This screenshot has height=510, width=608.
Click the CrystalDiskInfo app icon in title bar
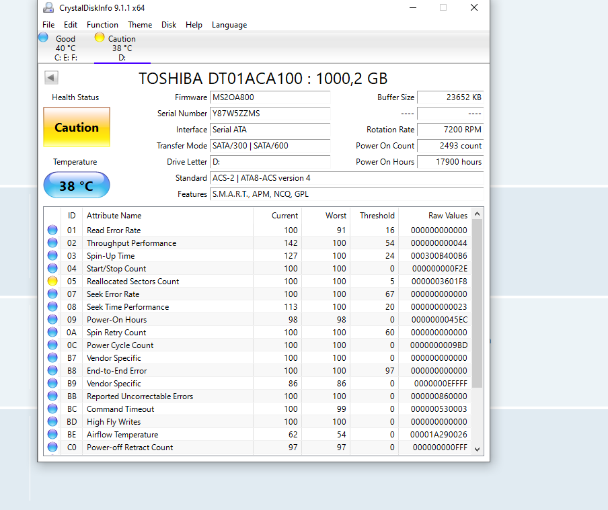pyautogui.click(x=48, y=8)
